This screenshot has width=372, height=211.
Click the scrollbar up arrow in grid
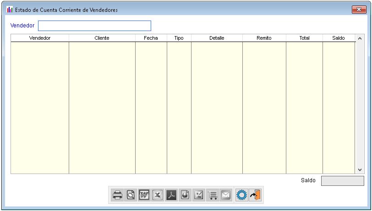[359, 39]
